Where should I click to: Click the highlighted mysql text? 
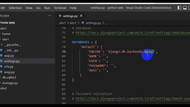click(149, 52)
